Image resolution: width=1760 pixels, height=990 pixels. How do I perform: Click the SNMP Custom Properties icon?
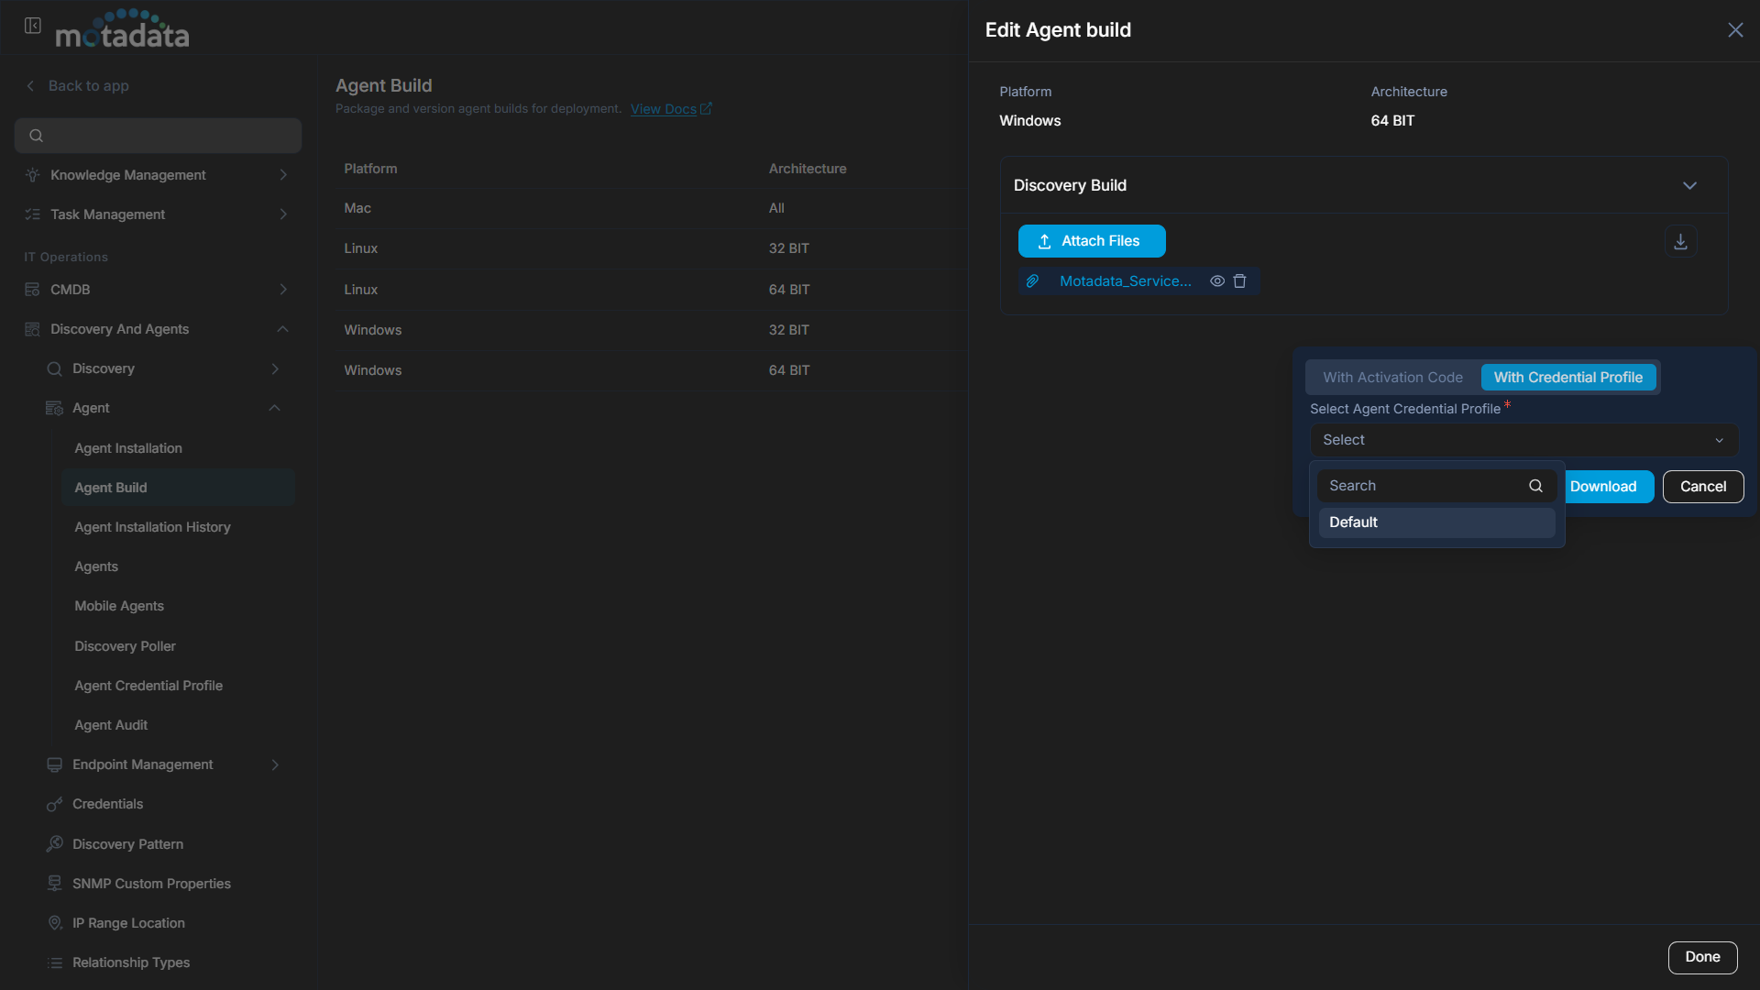(55, 884)
